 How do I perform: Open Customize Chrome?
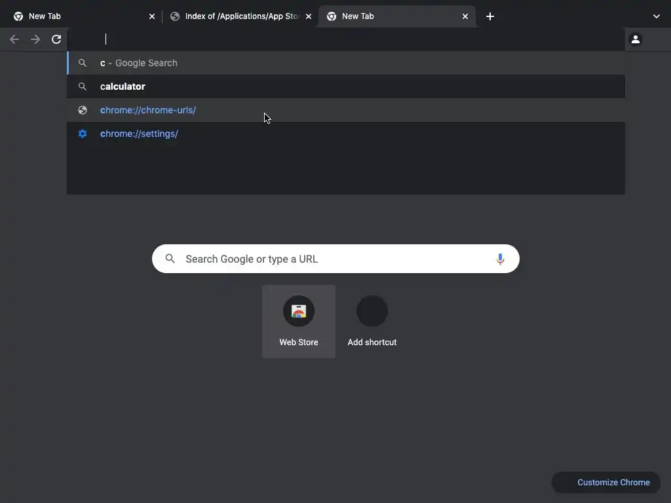(x=606, y=483)
